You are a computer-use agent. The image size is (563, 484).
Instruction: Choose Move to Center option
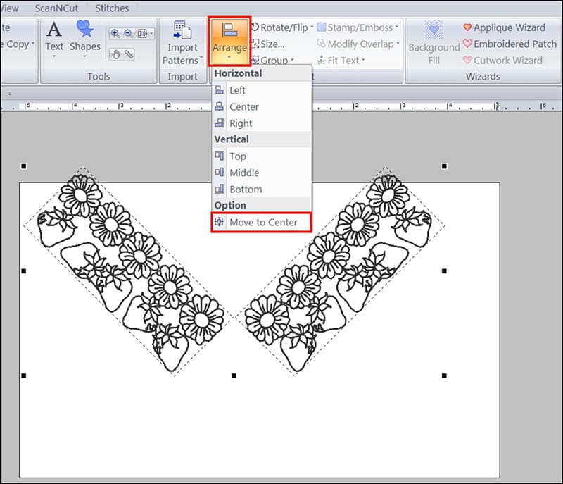262,222
